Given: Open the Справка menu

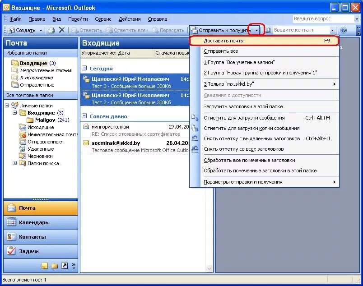Looking at the screenshot, I should click(158, 19).
